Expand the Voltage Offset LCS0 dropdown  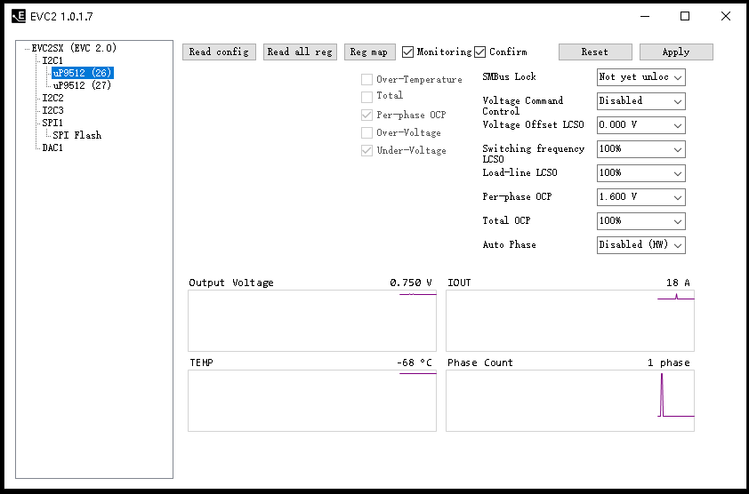pyautogui.click(x=640, y=125)
